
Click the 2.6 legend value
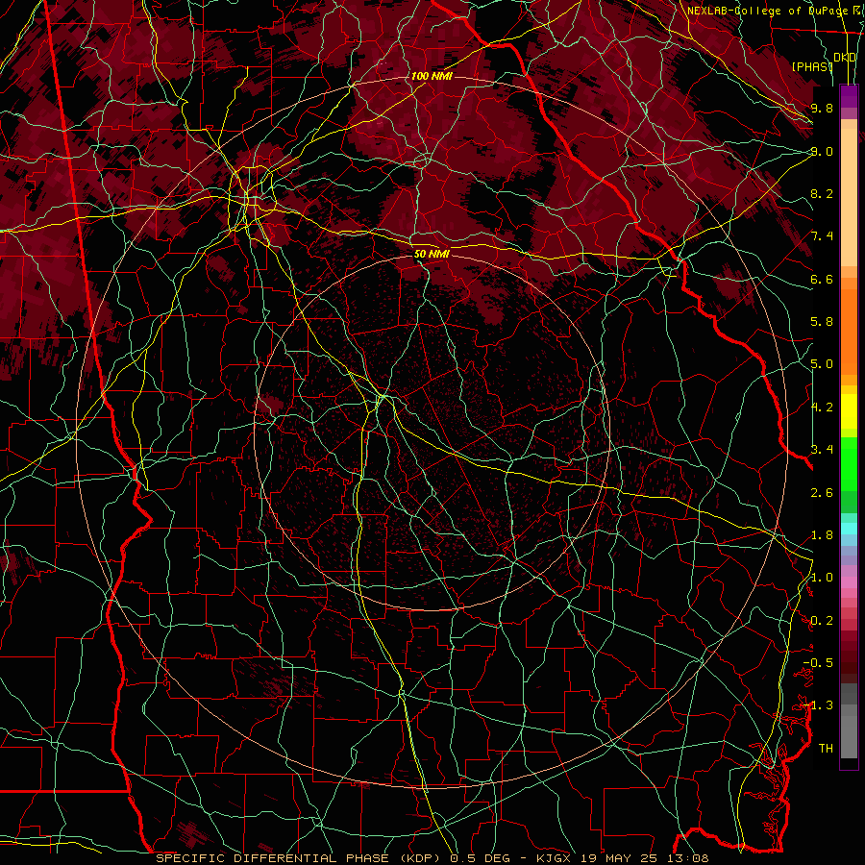(822, 493)
